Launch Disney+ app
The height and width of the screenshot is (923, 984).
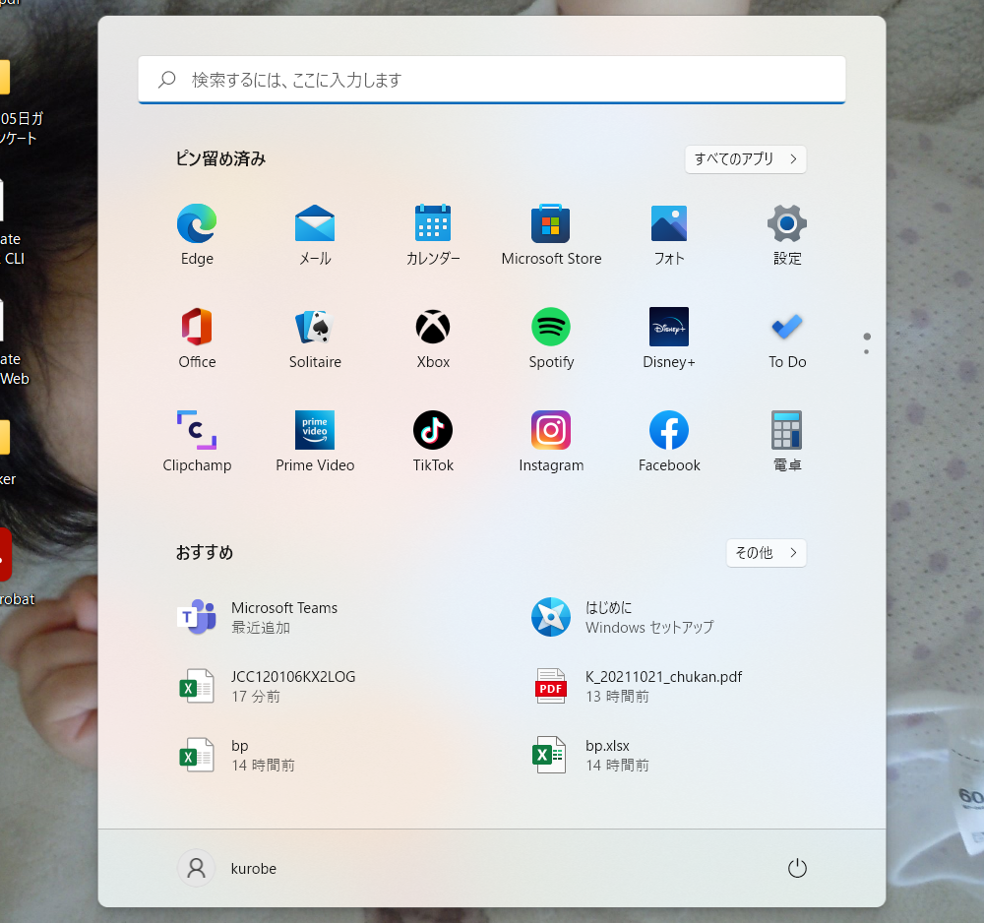tap(669, 338)
